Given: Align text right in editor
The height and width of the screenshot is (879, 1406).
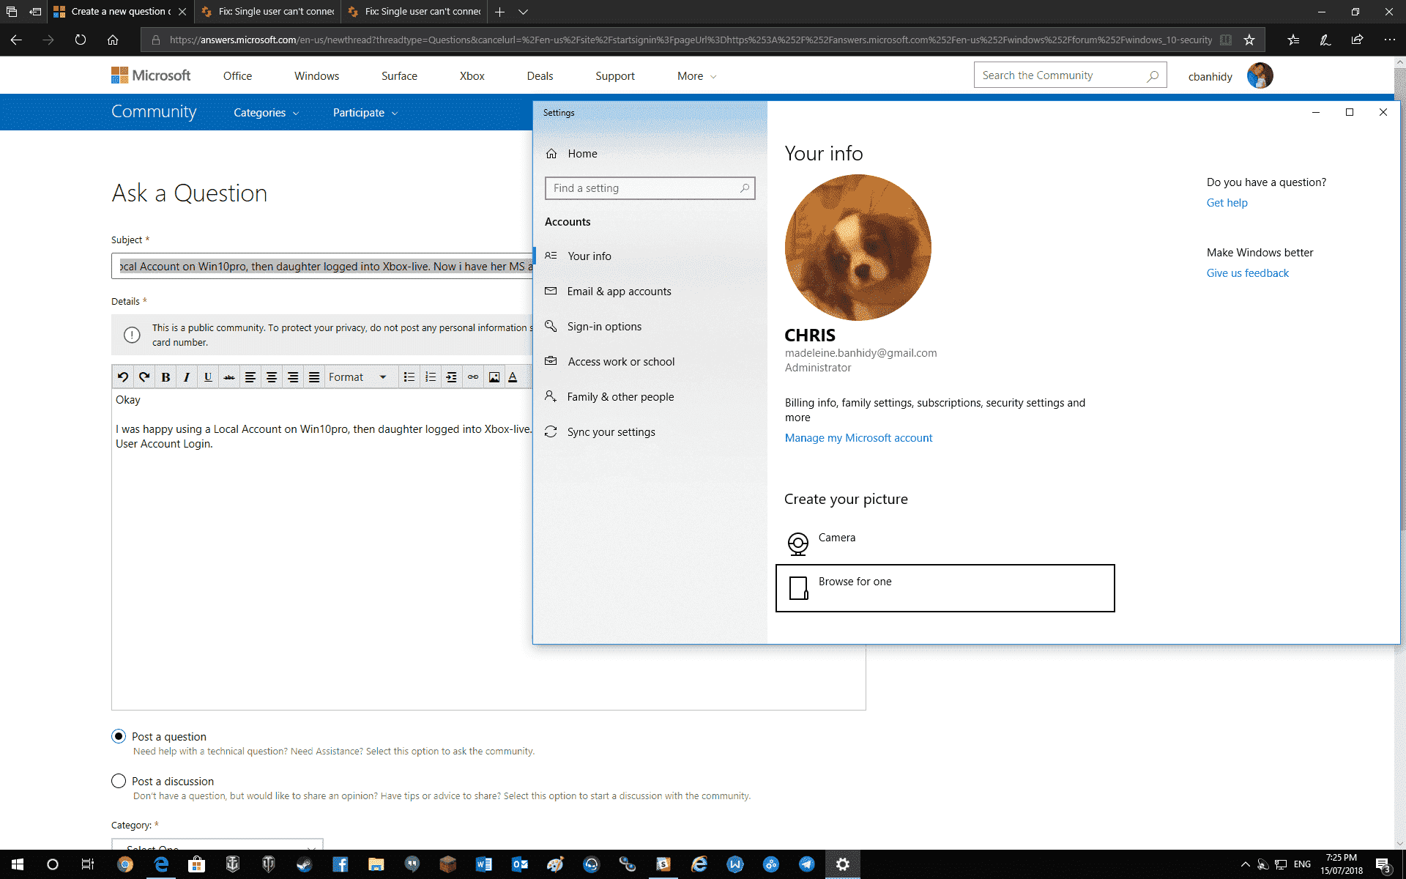Looking at the screenshot, I should (x=293, y=377).
